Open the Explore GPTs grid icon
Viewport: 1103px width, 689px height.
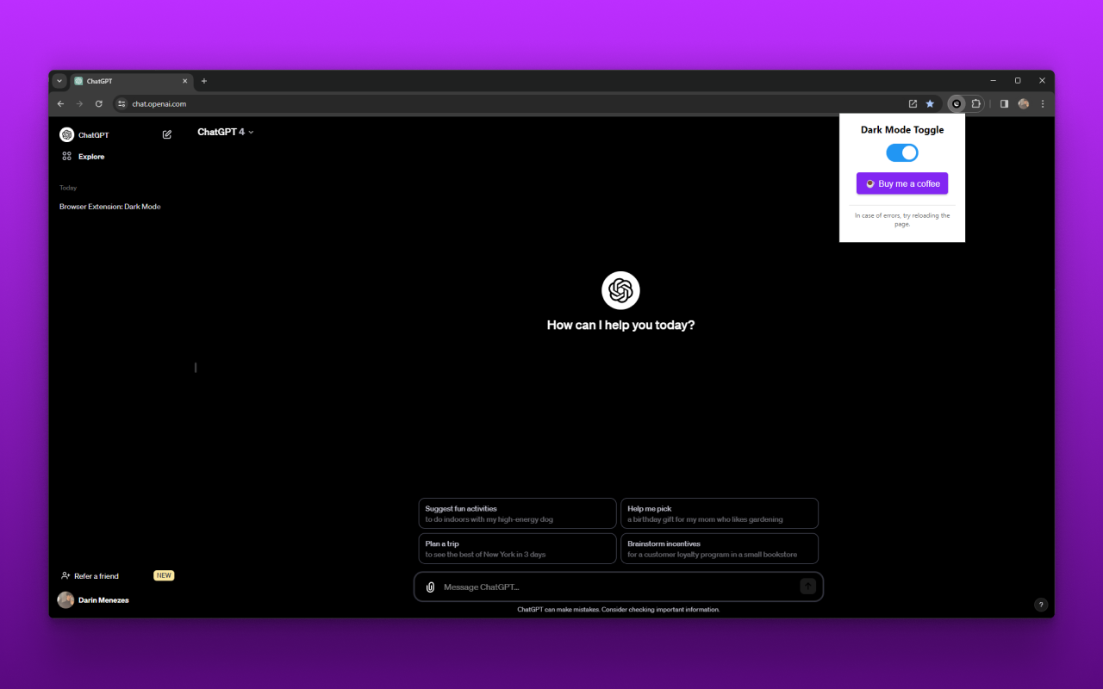[x=66, y=156]
